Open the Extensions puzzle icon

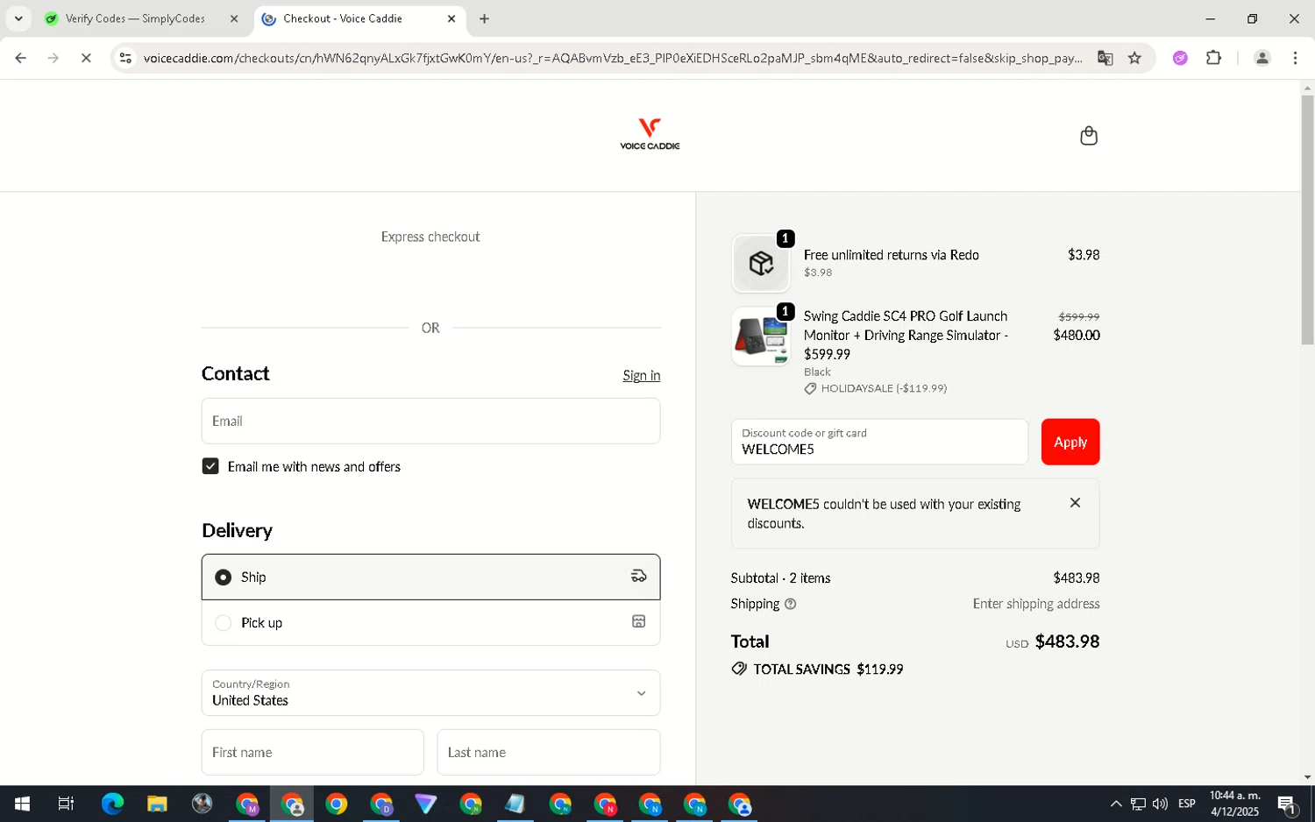pyautogui.click(x=1213, y=58)
